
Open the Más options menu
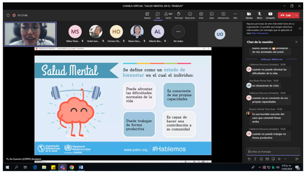(x=235, y=16)
